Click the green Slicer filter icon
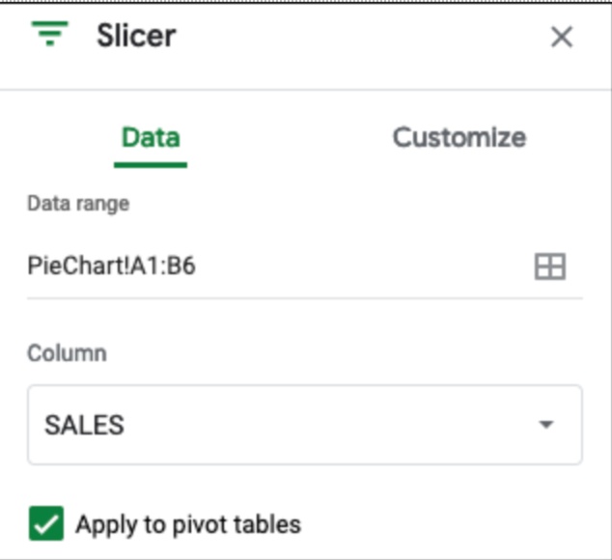612x560 pixels. (x=49, y=37)
